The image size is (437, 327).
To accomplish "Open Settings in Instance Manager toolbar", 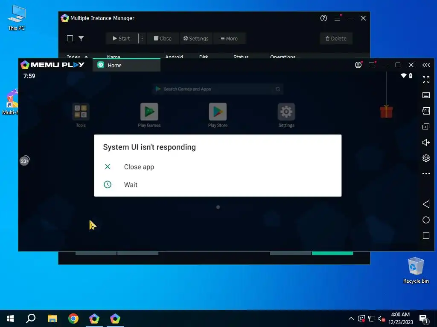I will pyautogui.click(x=196, y=38).
